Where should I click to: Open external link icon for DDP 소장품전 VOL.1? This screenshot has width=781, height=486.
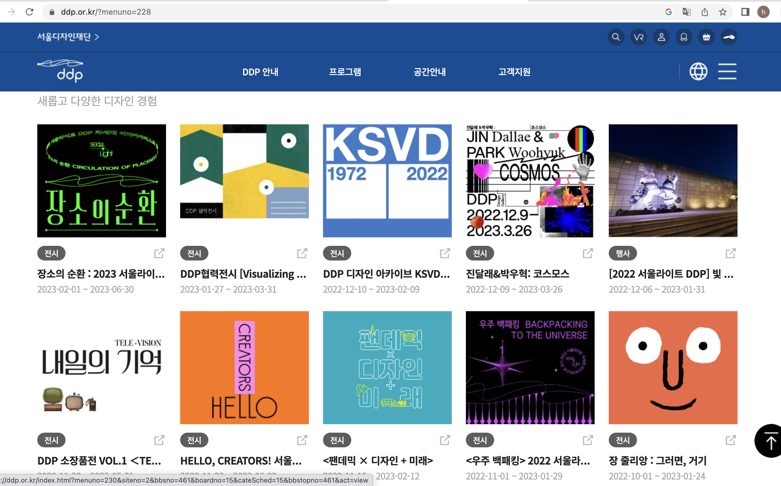point(159,440)
